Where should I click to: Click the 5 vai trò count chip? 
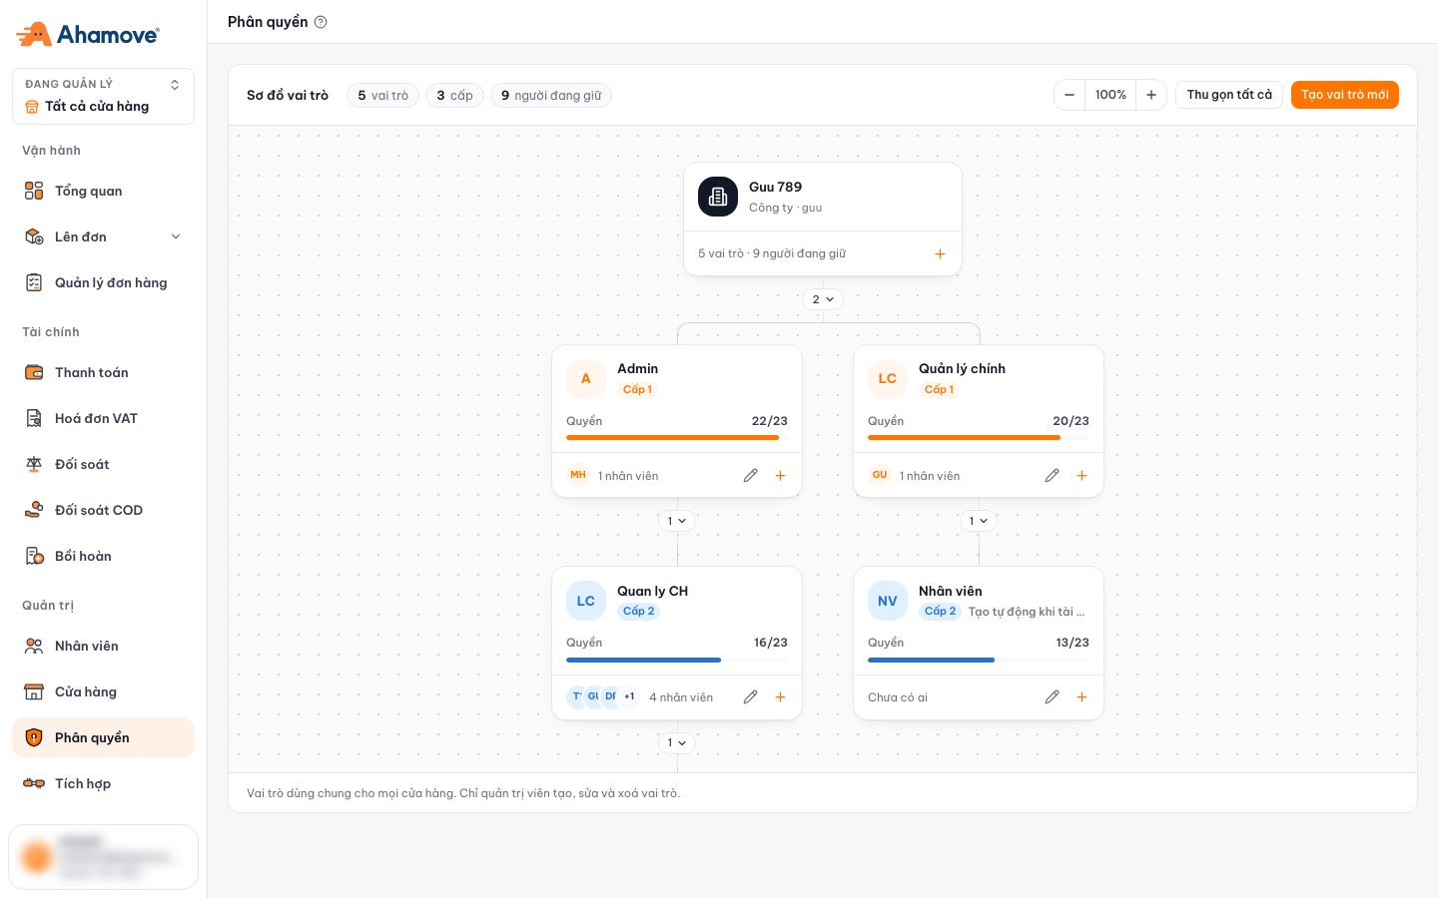[382, 96]
